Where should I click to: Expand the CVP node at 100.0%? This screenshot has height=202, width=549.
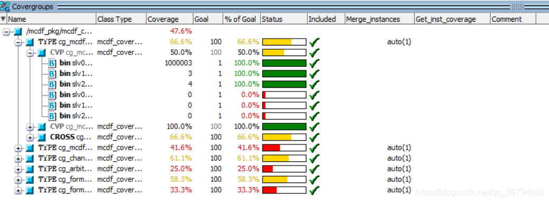pyautogui.click(x=30, y=126)
